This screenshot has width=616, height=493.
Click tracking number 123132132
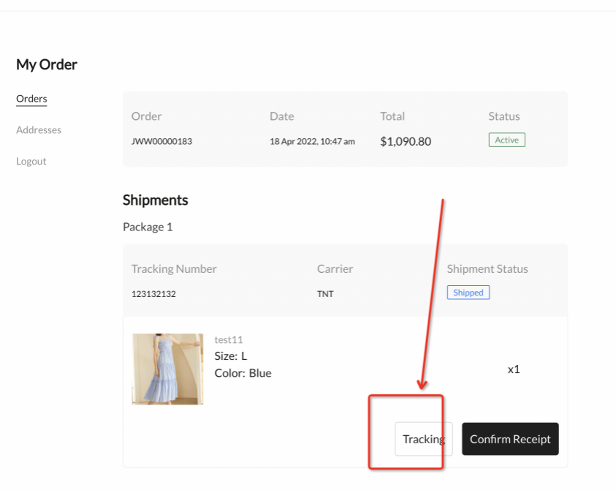point(153,294)
